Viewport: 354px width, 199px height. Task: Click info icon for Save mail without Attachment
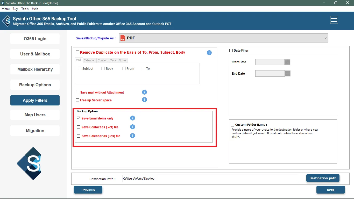pos(145,92)
